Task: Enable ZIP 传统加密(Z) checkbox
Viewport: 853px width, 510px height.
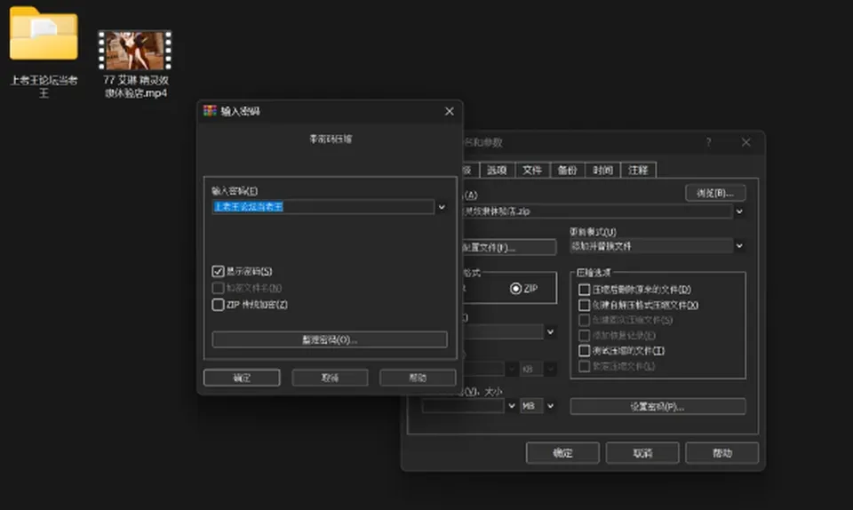Action: tap(219, 305)
